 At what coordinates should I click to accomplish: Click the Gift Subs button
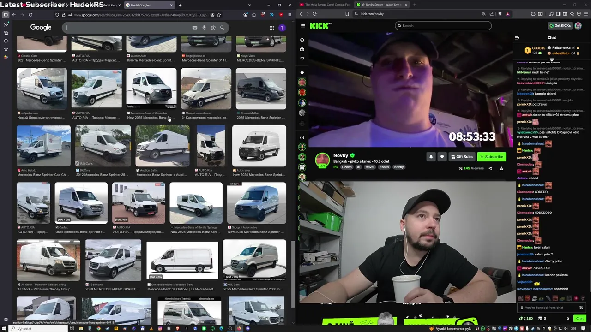pos(462,157)
